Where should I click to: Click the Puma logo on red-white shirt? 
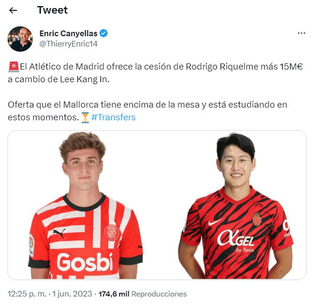point(59,233)
